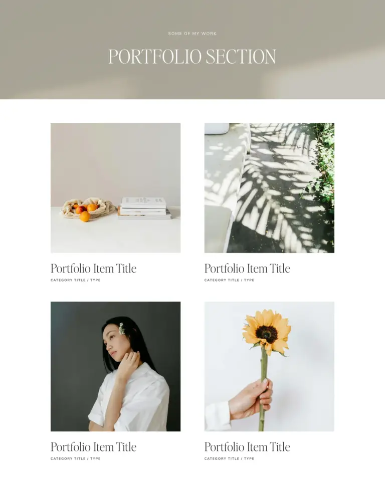
Task: Click the stack of magazines in the still-life
Action: tap(144, 208)
